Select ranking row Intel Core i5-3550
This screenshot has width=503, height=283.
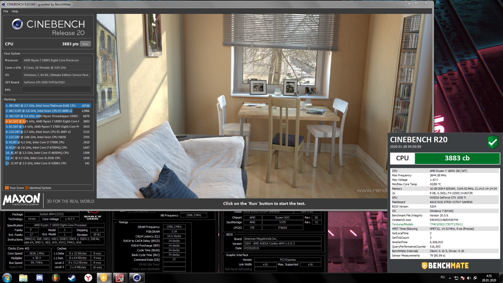[48, 158]
